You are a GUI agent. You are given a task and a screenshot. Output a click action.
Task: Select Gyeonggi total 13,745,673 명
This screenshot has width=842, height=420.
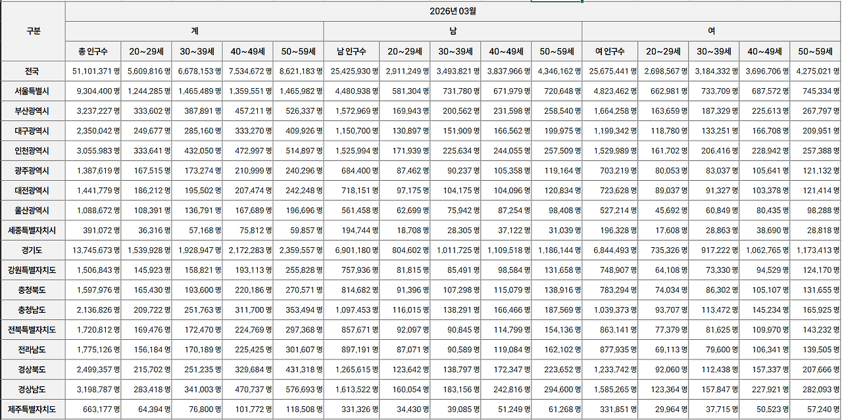(93, 250)
